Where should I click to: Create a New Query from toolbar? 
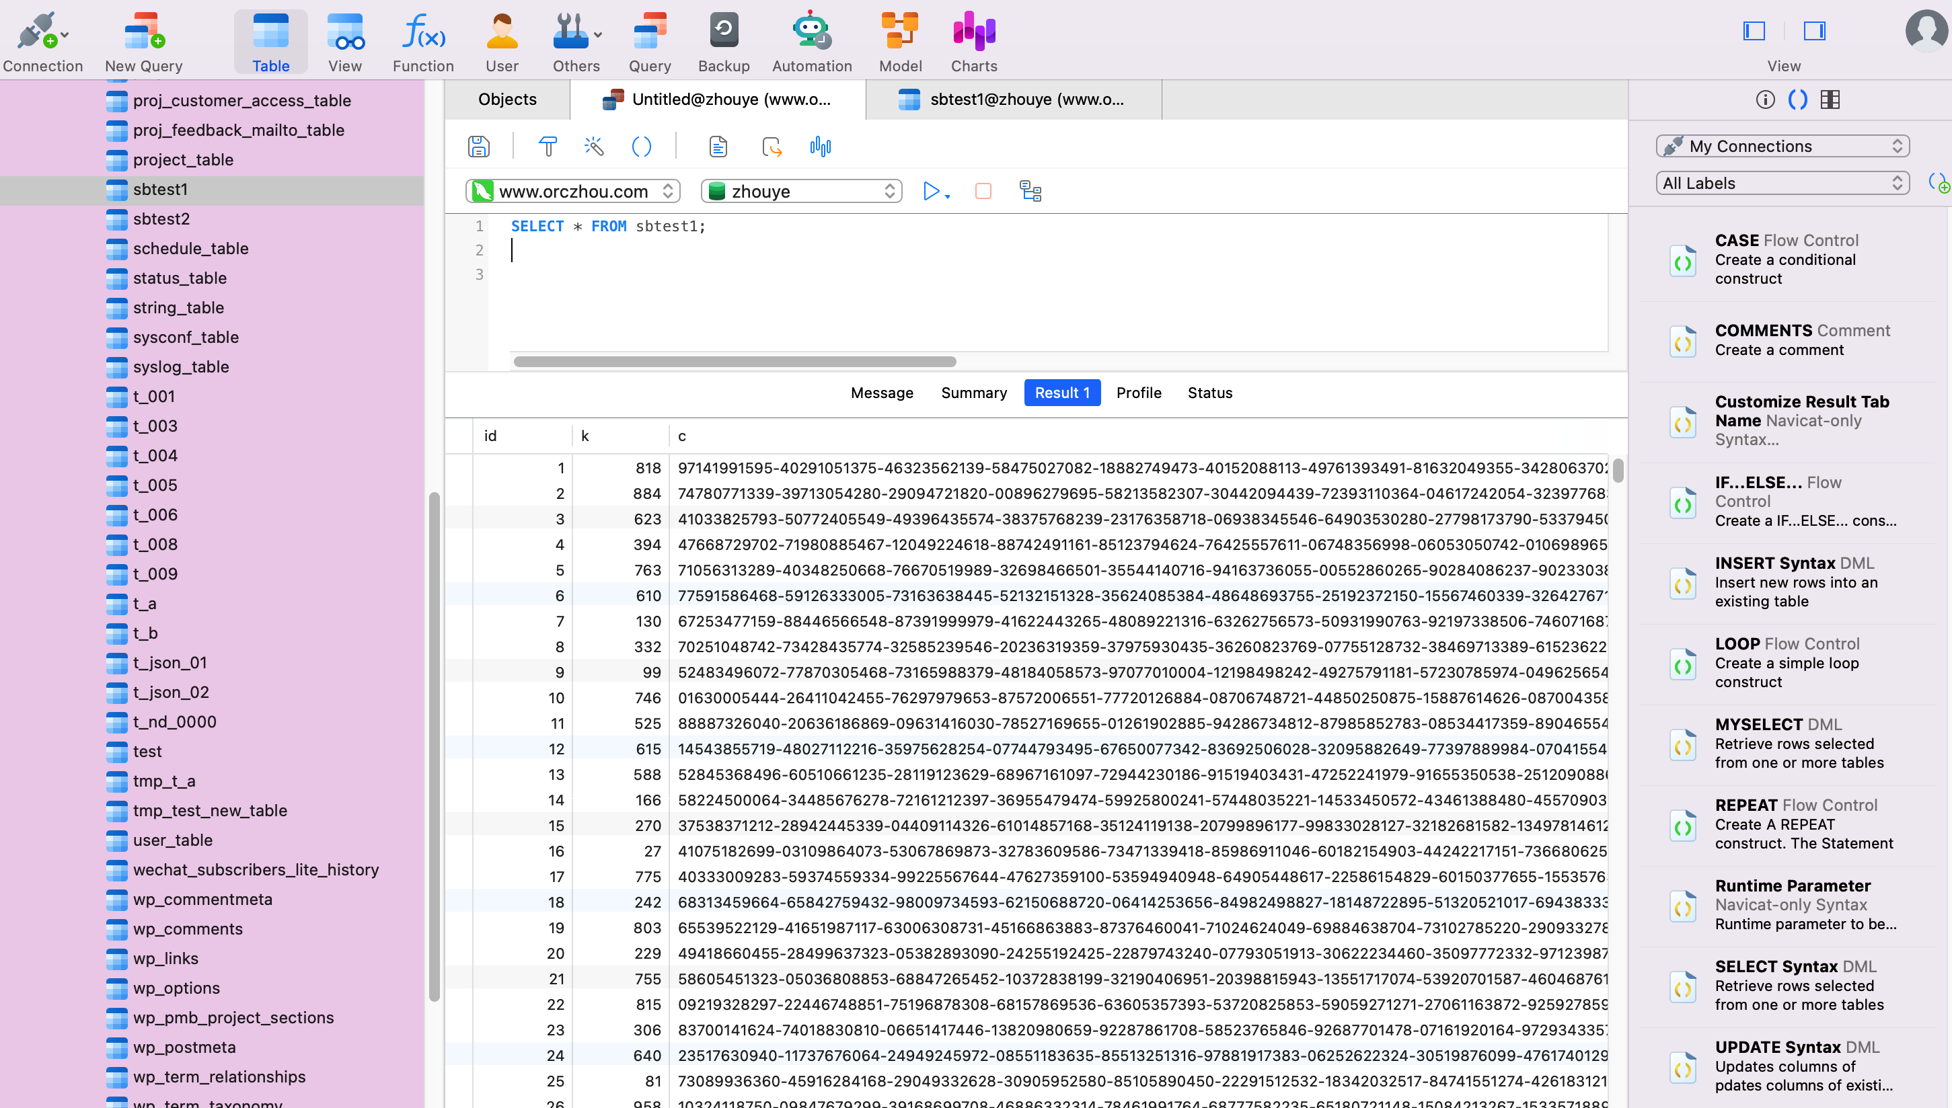point(144,42)
